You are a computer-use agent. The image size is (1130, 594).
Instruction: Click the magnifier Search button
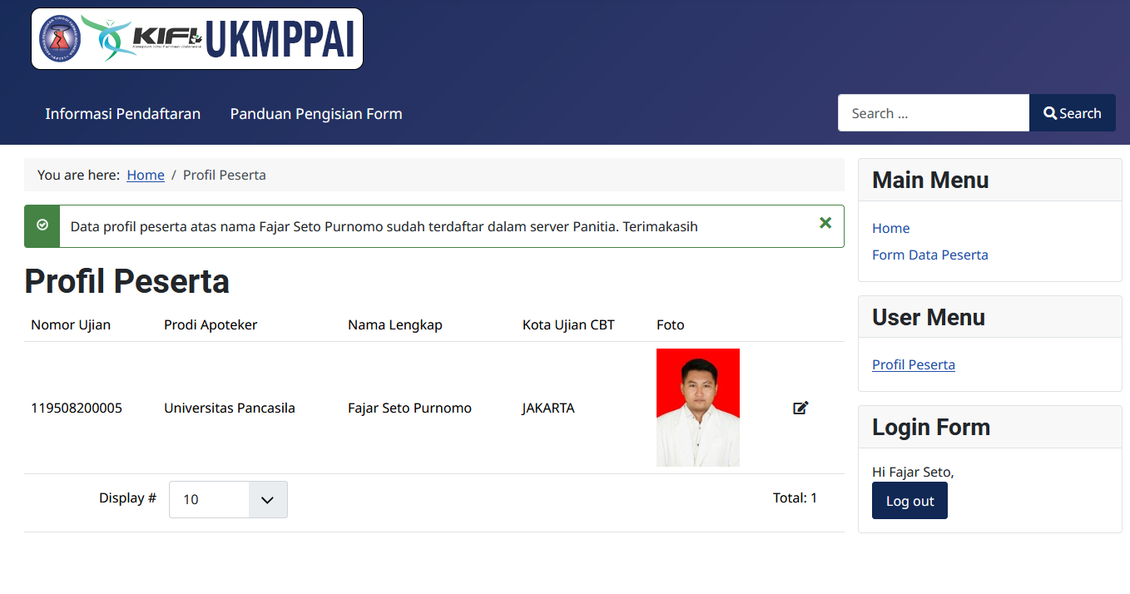(1072, 113)
